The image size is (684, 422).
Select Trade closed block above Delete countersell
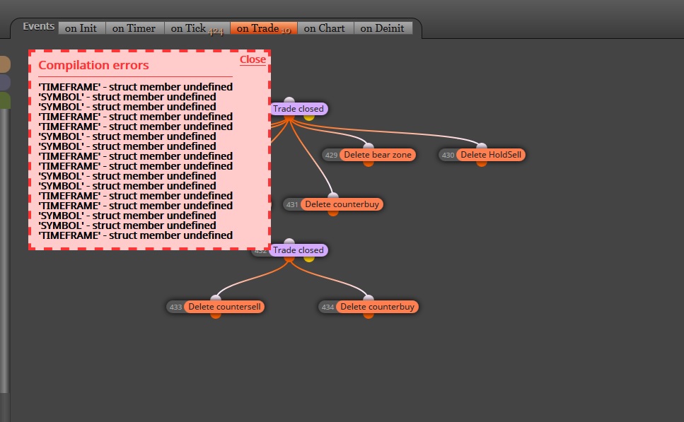tap(298, 250)
